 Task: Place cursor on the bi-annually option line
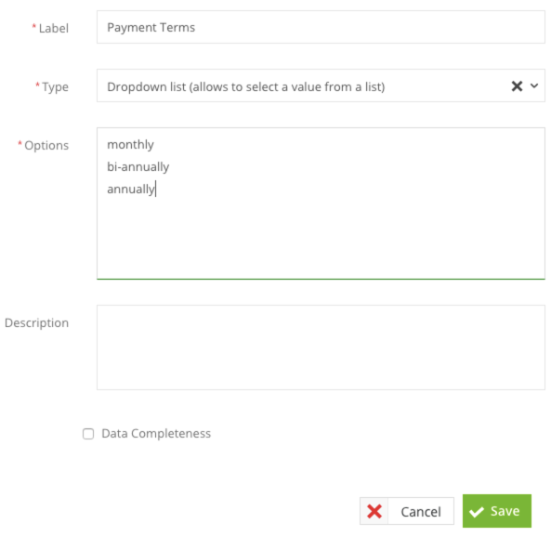(x=138, y=166)
